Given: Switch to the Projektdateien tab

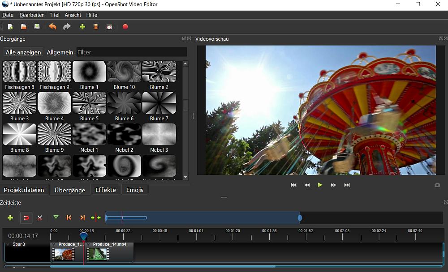Looking at the screenshot, I should click(x=24, y=190).
